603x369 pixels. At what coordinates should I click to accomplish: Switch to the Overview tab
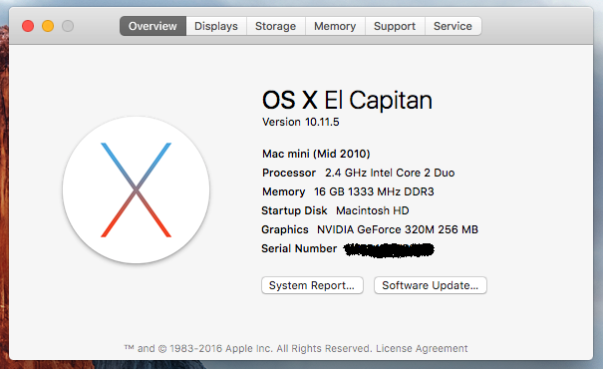(x=152, y=26)
